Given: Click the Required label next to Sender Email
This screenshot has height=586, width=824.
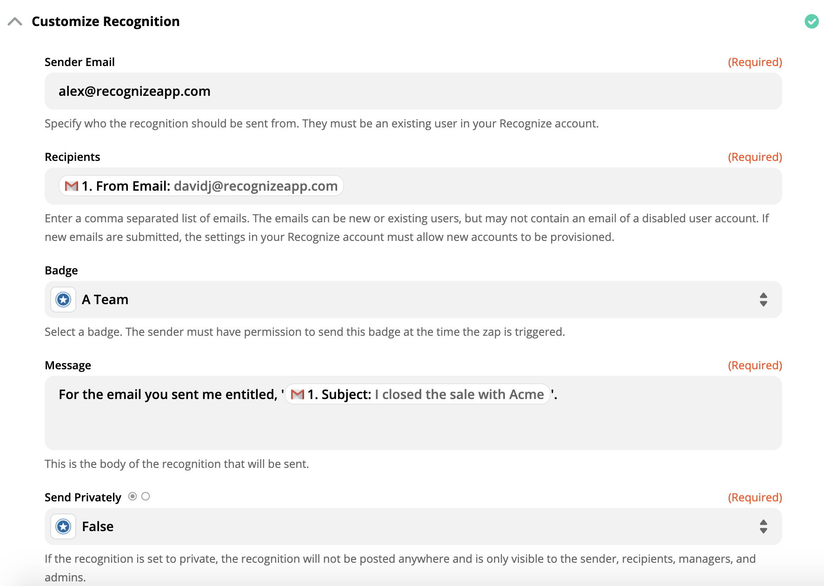Looking at the screenshot, I should pos(755,61).
